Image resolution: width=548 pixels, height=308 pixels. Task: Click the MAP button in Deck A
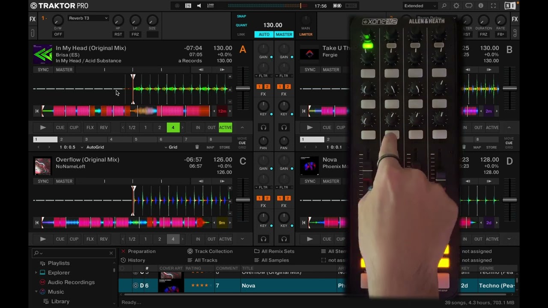pos(210,147)
